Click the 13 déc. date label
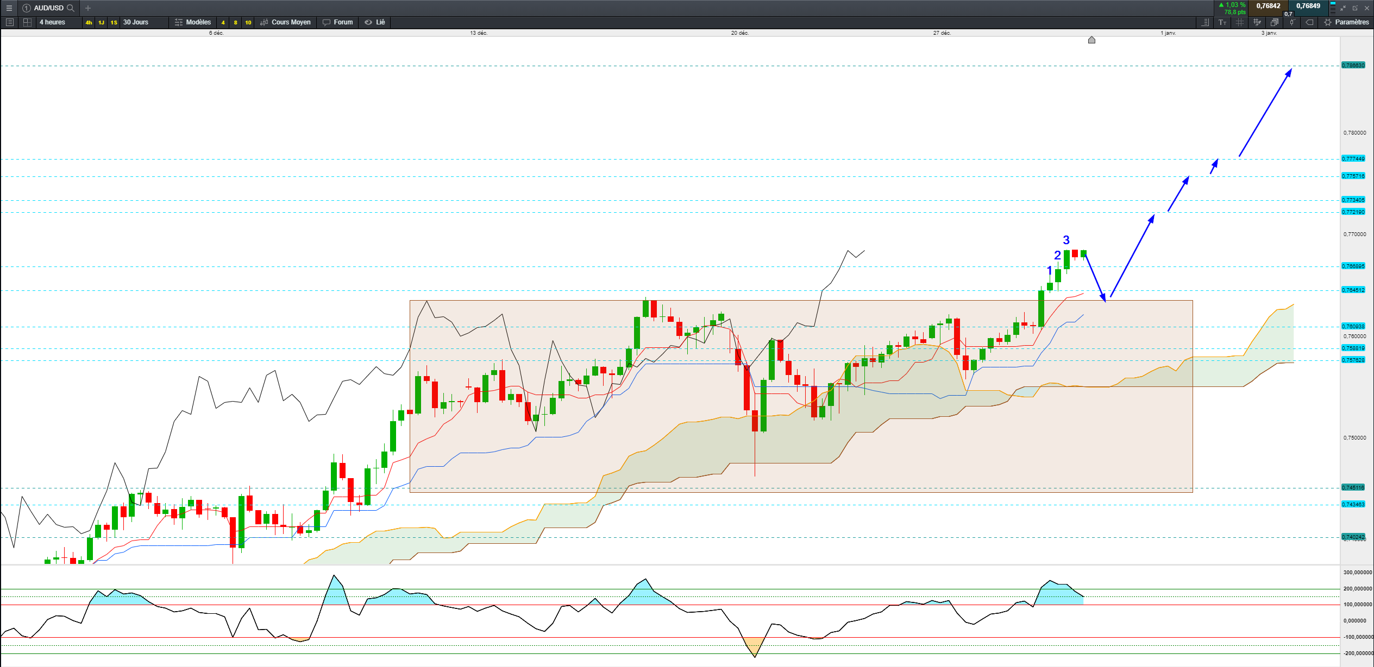Viewport: 1374px width, 667px height. [x=479, y=33]
